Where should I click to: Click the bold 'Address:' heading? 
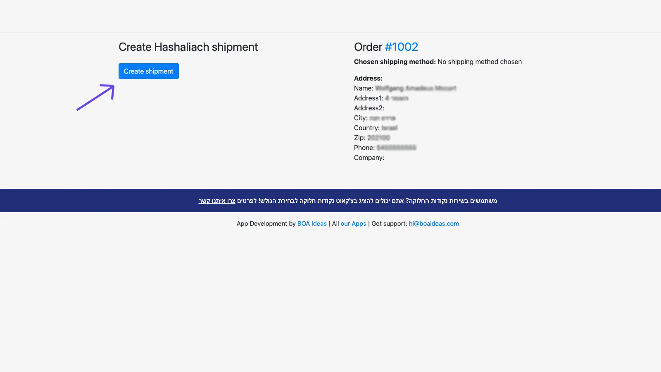click(368, 79)
